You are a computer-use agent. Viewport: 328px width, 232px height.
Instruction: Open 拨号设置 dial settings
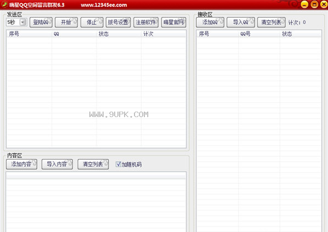pos(118,22)
